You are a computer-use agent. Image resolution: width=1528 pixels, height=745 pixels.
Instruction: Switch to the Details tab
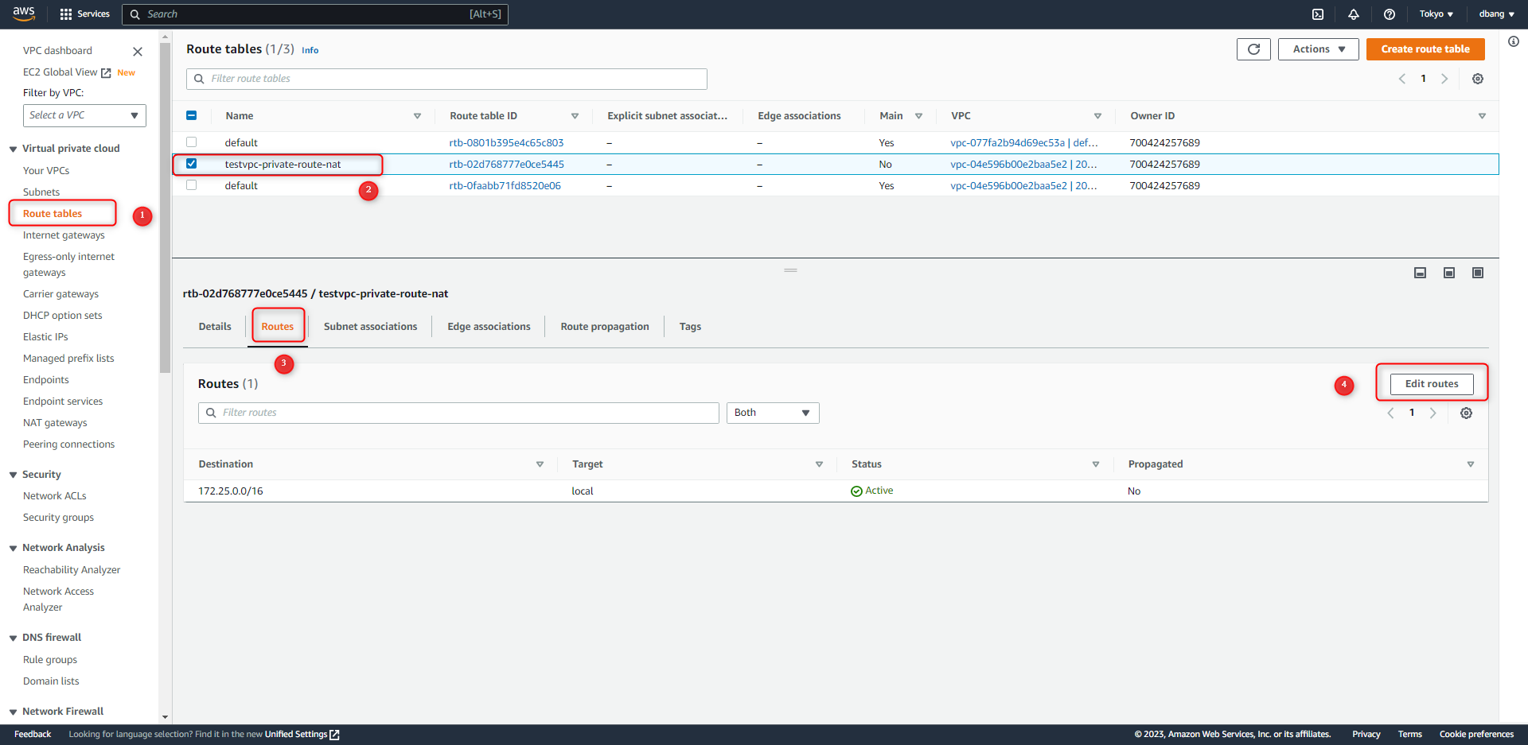215,327
